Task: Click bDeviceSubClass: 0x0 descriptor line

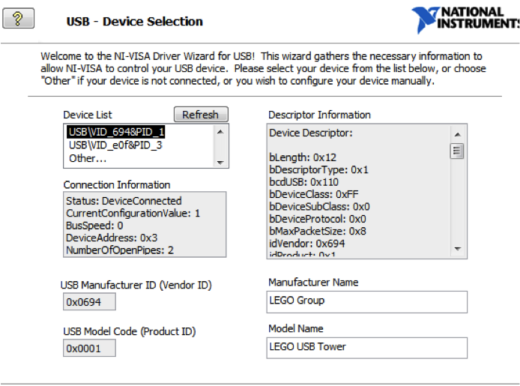Action: 319,207
